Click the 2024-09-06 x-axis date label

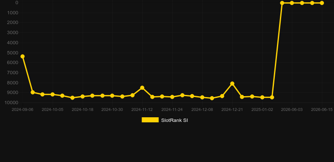22,110
